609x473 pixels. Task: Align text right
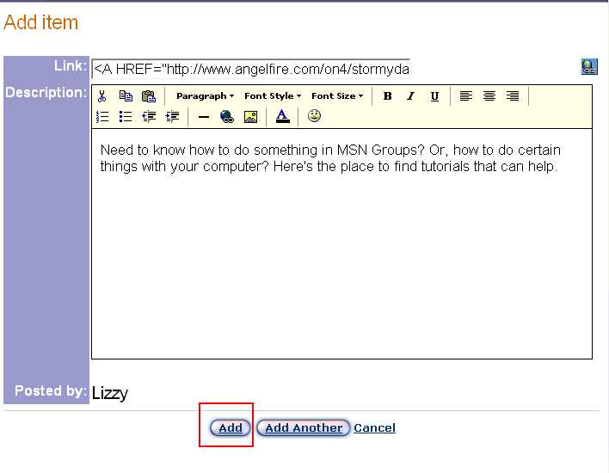pyautogui.click(x=513, y=96)
